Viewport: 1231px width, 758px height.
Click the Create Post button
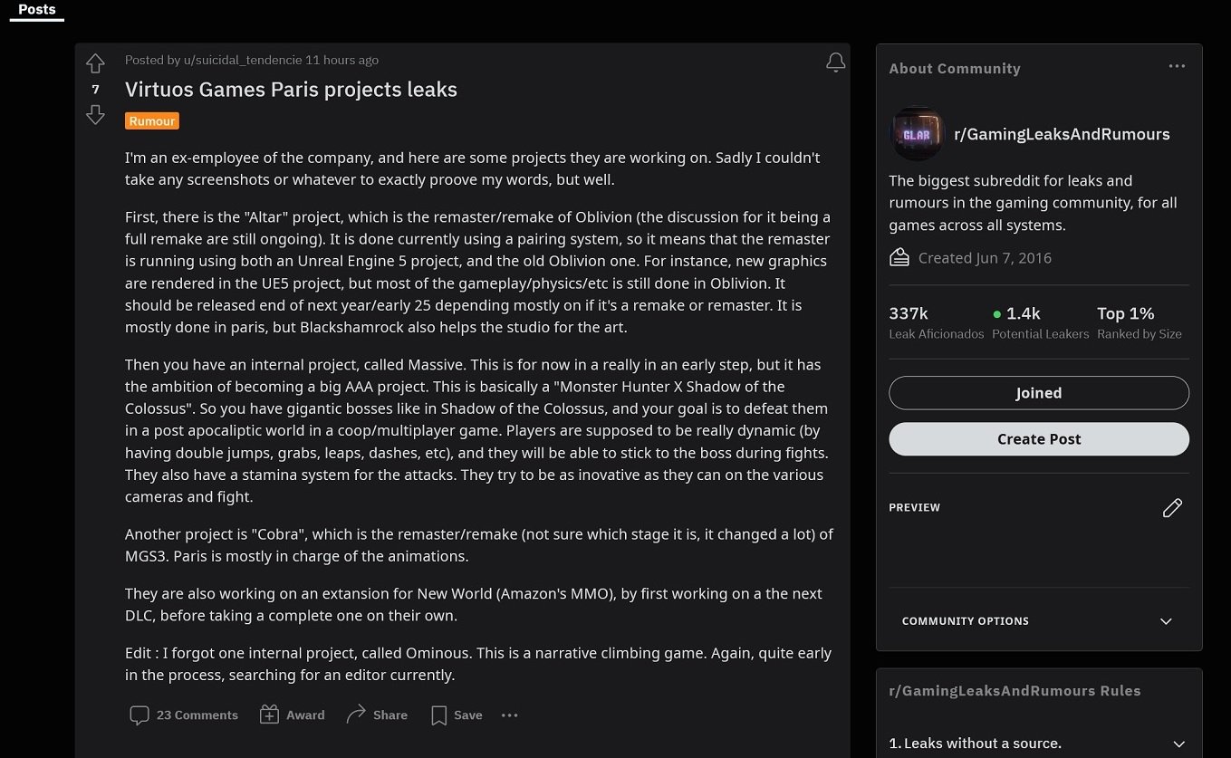(1038, 439)
